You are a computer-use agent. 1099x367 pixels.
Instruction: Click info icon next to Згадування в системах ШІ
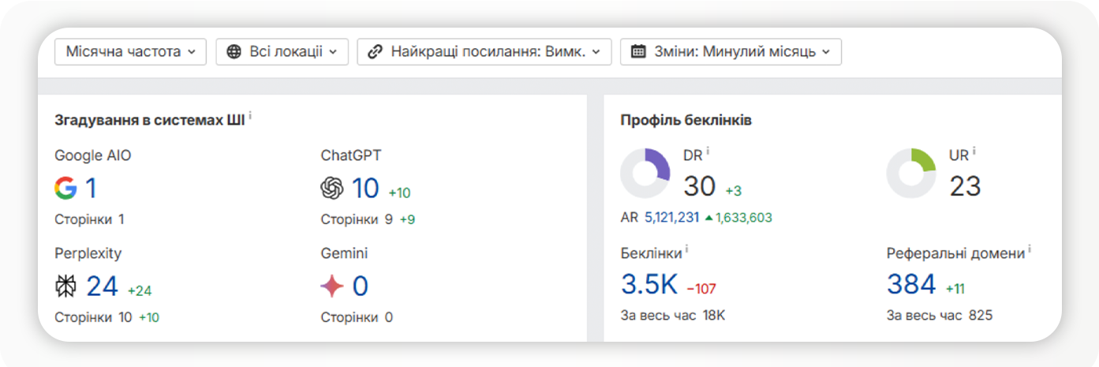point(250,117)
